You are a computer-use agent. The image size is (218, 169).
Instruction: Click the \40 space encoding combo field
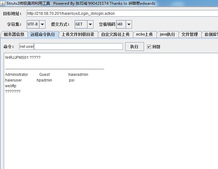(x=121, y=25)
